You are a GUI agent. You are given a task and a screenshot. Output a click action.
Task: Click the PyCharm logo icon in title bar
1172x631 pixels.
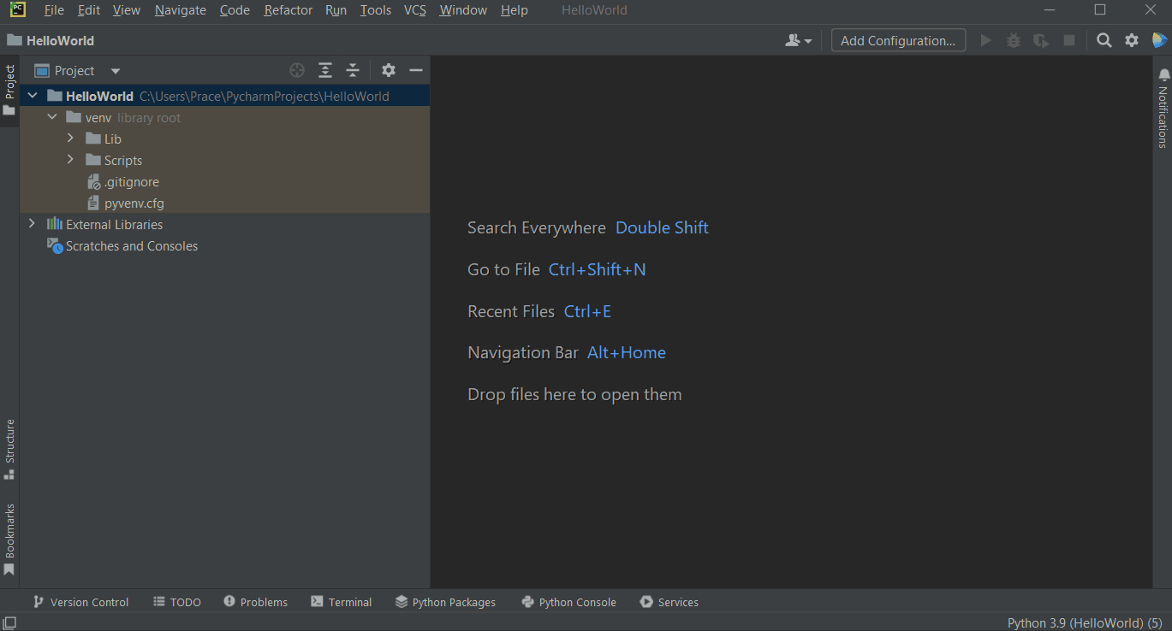click(17, 10)
